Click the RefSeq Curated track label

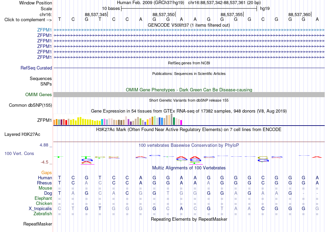click(36, 68)
